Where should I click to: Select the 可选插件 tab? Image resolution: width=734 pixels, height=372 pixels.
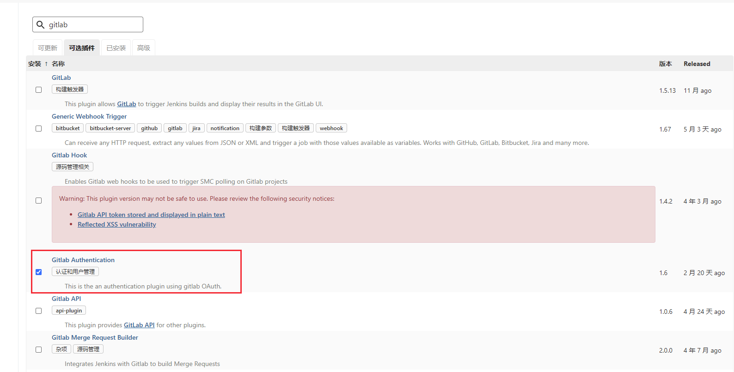pos(82,48)
